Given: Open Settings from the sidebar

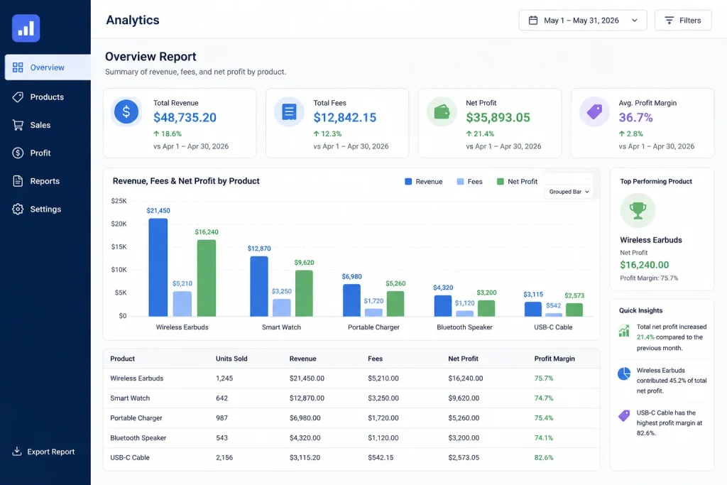Looking at the screenshot, I should tap(45, 209).
